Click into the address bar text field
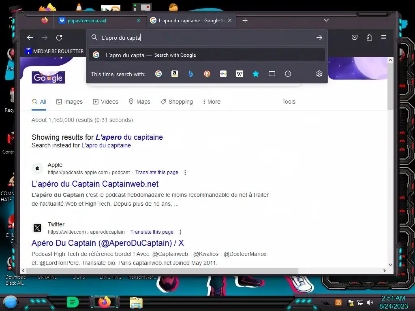The height and width of the screenshot is (311, 415). click(x=206, y=38)
